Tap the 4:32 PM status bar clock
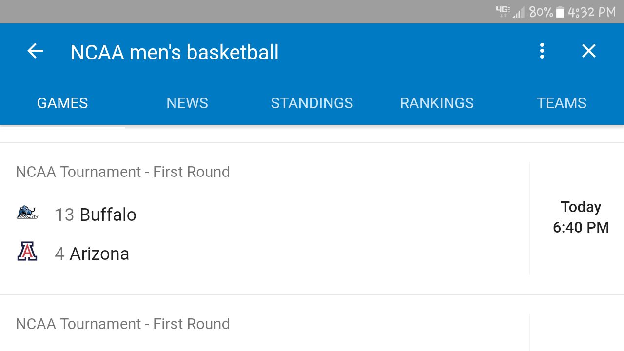 pyautogui.click(x=592, y=12)
